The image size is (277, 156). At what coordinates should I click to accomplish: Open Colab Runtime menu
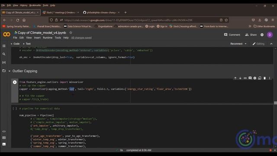pyautogui.click(x=48, y=38)
